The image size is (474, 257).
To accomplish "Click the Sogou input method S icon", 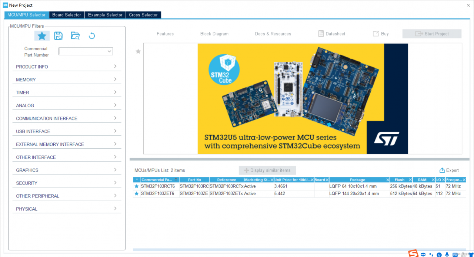I will (x=413, y=254).
